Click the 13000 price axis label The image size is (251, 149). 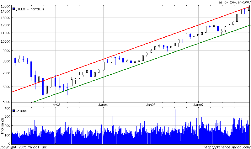point(5,18)
